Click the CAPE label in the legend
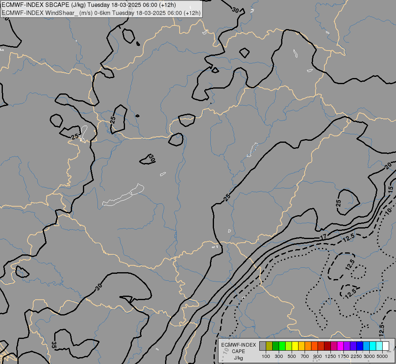 [x=238, y=351]
